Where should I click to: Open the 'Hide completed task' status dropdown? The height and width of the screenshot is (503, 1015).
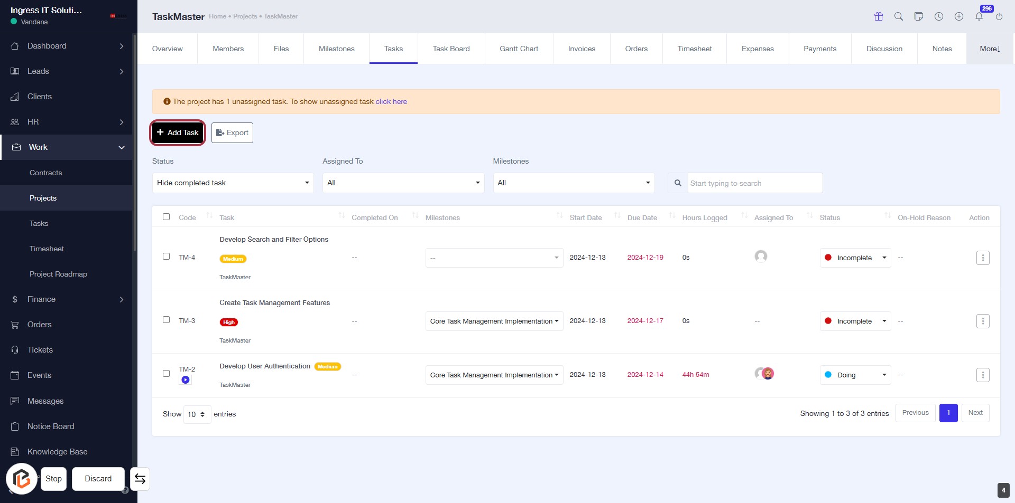tap(233, 183)
